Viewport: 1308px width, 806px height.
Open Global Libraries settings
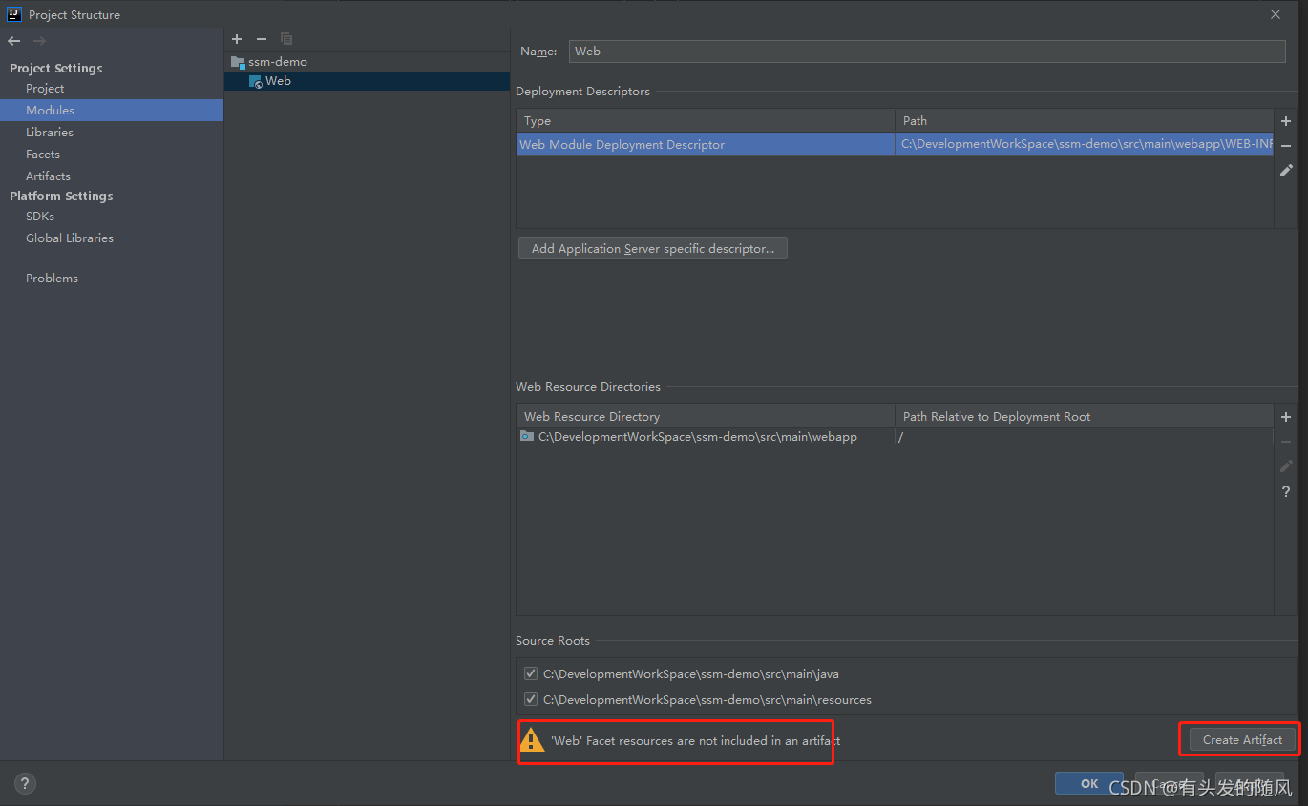coord(70,238)
